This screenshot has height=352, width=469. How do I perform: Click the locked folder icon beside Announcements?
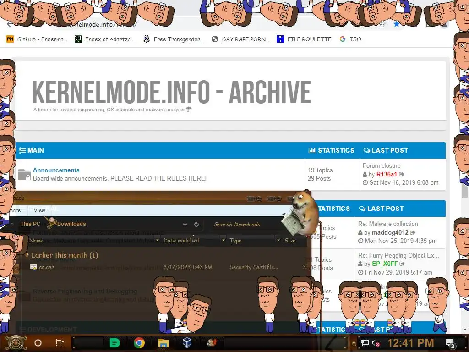tap(24, 175)
